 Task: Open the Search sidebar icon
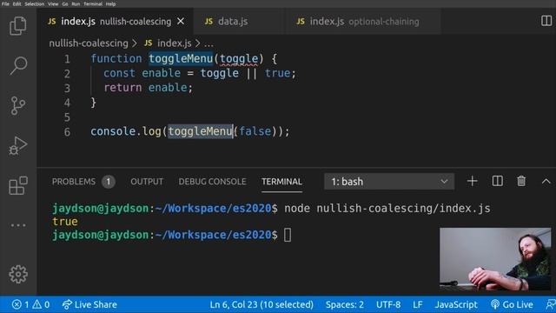18,65
